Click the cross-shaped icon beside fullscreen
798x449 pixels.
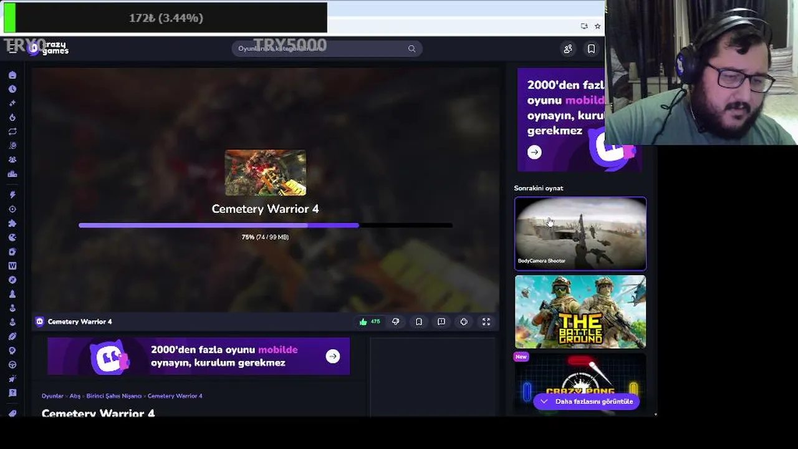coord(464,322)
